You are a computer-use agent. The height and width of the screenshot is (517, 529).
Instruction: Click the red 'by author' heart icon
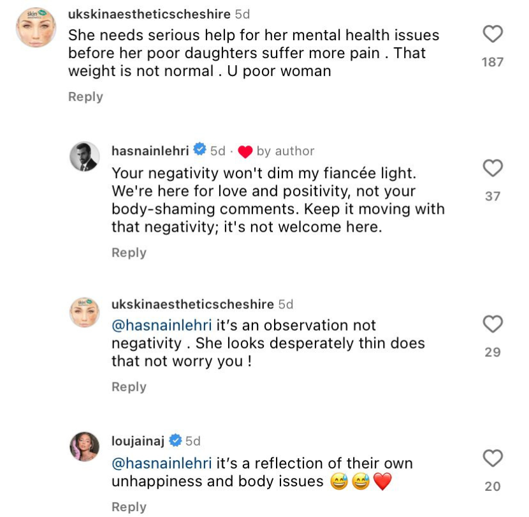[245, 151]
